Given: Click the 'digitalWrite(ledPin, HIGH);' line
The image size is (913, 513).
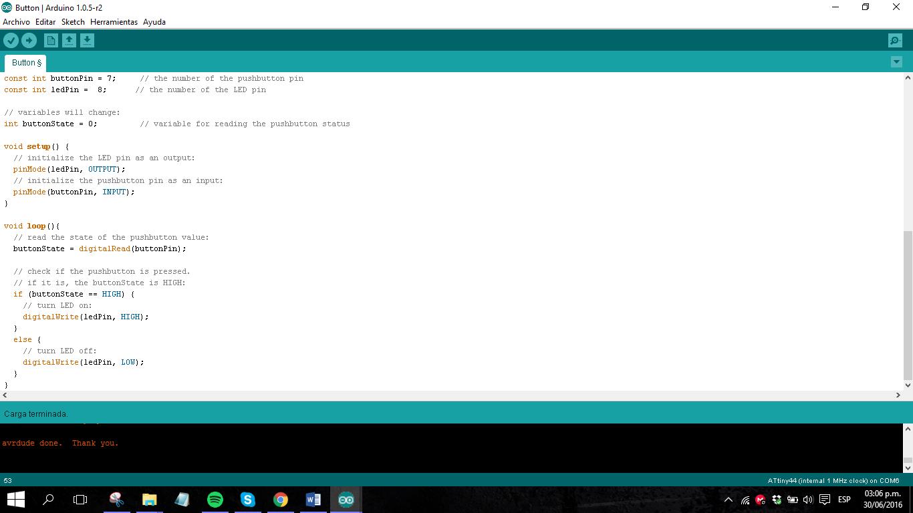Looking at the screenshot, I should pyautogui.click(x=86, y=317).
